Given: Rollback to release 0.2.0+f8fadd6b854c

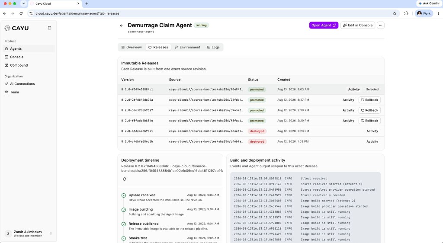Looking at the screenshot, I should click(x=369, y=121).
